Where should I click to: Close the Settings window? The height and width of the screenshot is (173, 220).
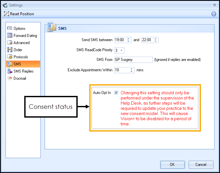[214, 5]
